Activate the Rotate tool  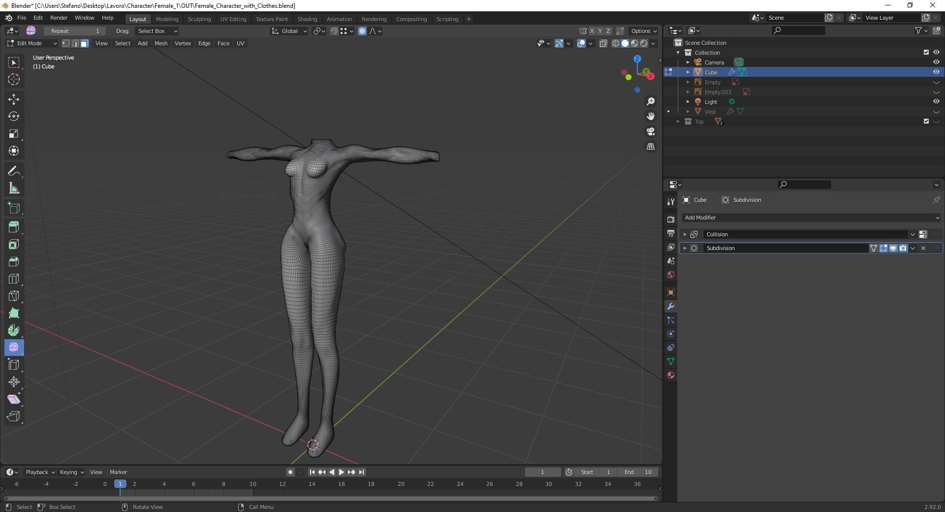[x=14, y=116]
